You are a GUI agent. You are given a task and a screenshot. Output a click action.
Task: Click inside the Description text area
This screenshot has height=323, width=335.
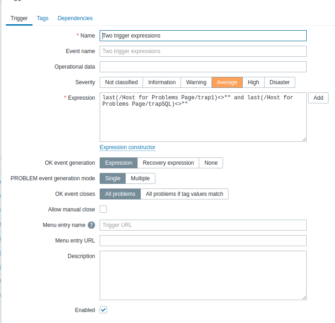[203, 275]
